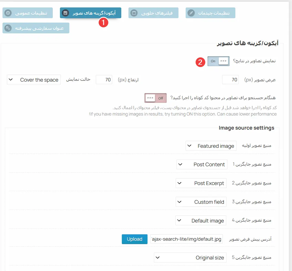Screen dimensions: 292x271
Task: Click the آیکون/گزینه های تصویر section heading
Action: 248,43
